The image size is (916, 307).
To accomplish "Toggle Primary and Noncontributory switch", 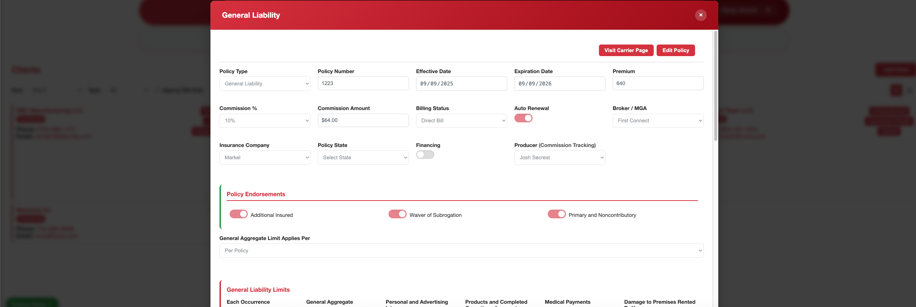I will (x=556, y=214).
